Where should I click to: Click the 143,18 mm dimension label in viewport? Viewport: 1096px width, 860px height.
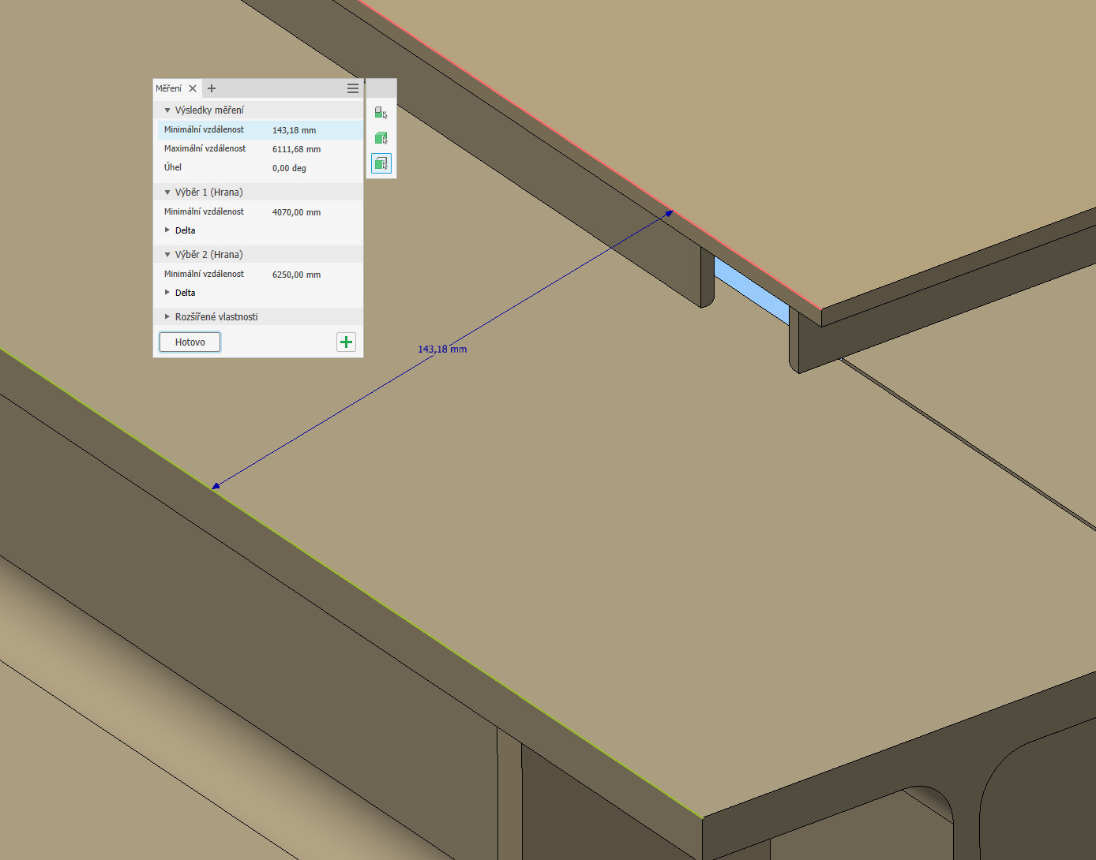tap(442, 350)
